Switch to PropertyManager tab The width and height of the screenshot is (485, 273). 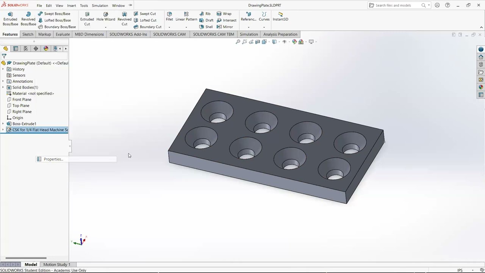pos(16,49)
